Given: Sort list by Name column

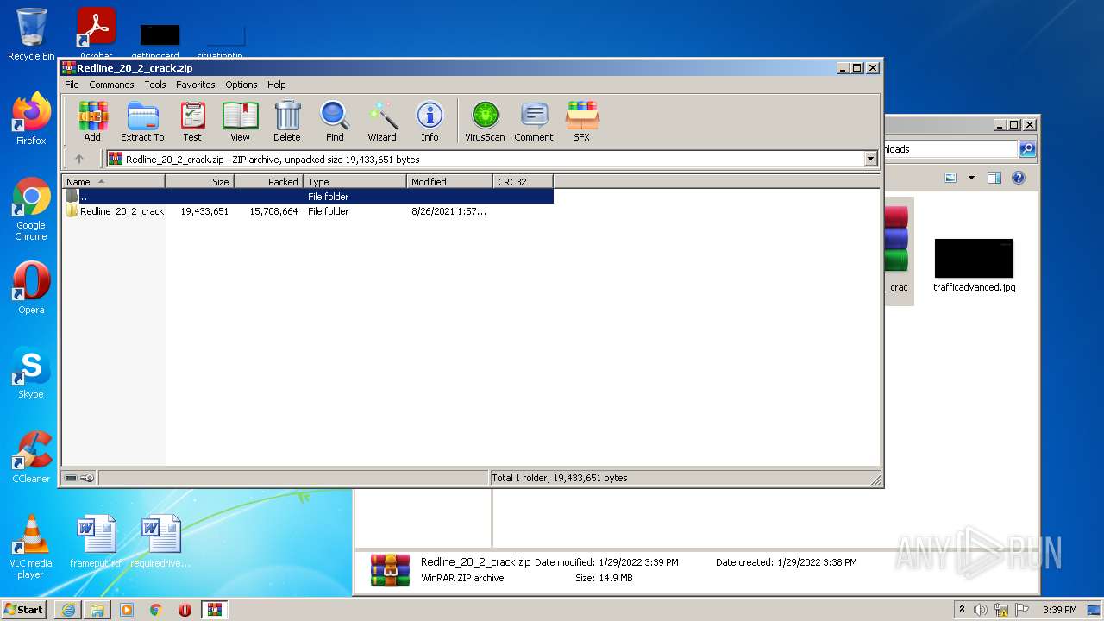Looking at the screenshot, I should coord(113,182).
